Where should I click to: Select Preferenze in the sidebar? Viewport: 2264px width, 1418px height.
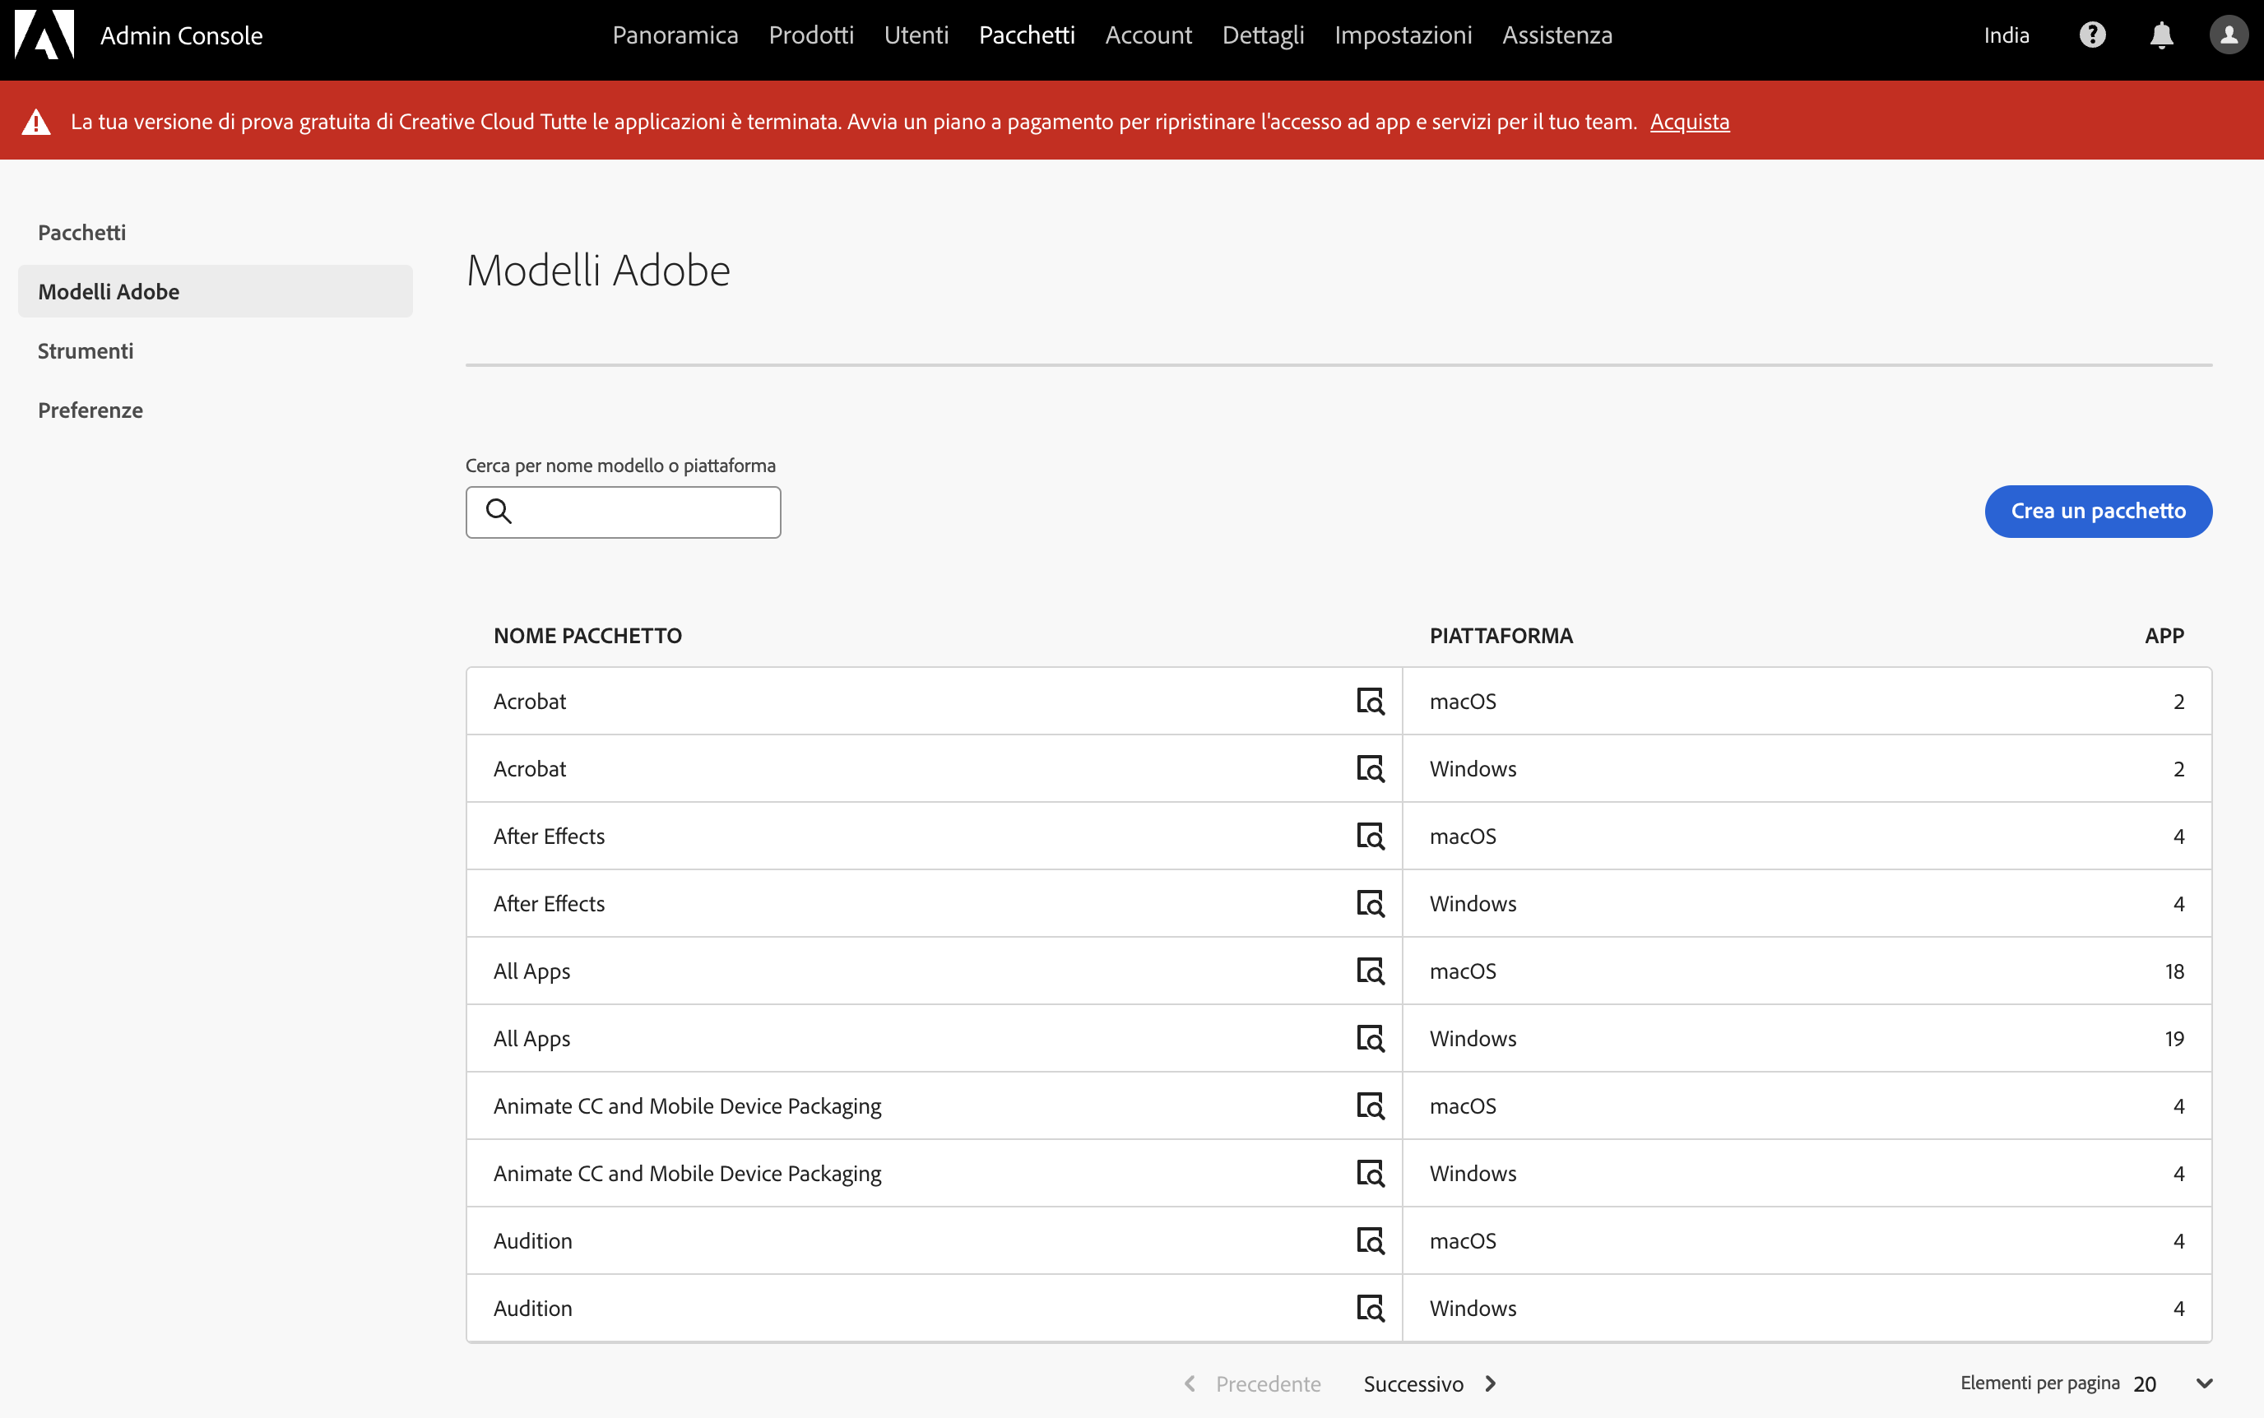[x=90, y=410]
